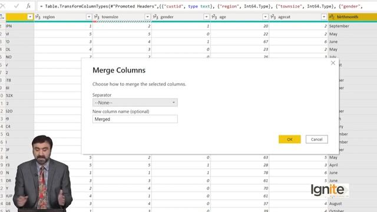Open the townsize column filter dropdown
The height and width of the screenshot is (212, 377).
[148, 17]
